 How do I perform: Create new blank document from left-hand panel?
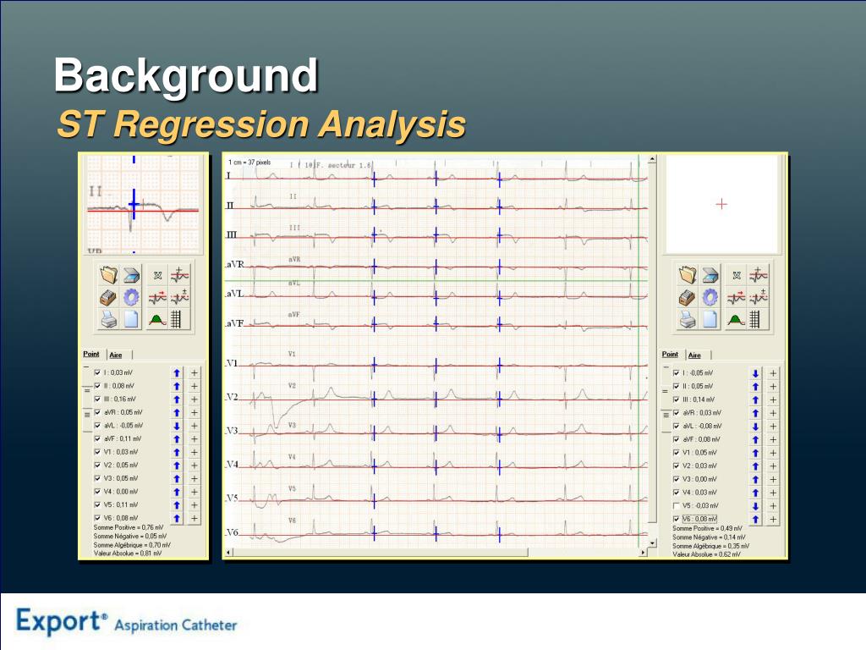(131, 319)
